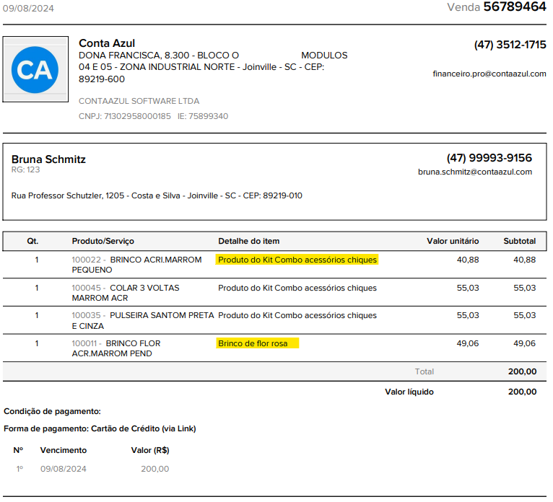Click subtotal 40,88 in first row
553x502 pixels.
tap(524, 260)
